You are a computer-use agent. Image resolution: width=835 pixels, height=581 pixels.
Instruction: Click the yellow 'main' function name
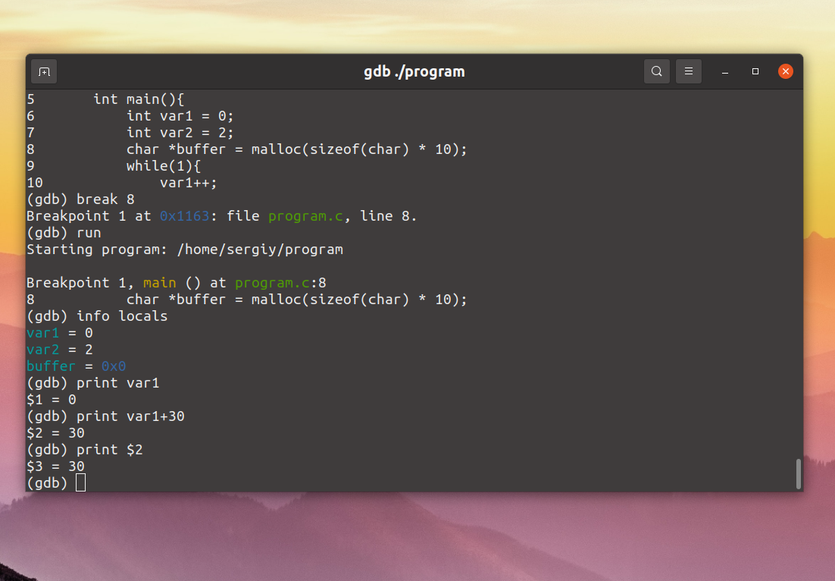click(x=160, y=282)
